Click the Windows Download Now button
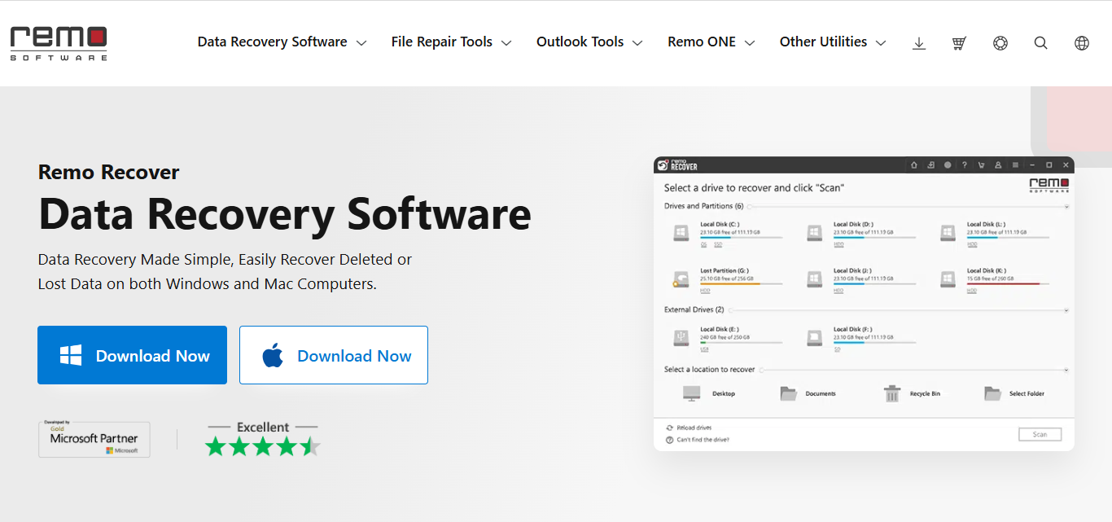1112x522 pixels. (x=132, y=355)
